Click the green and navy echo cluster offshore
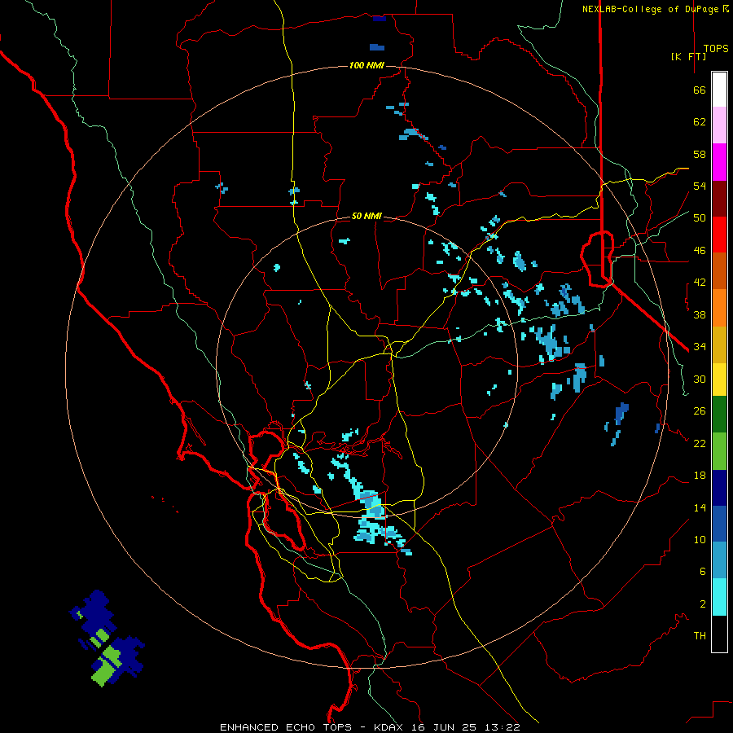The width and height of the screenshot is (733, 733). coord(107,639)
